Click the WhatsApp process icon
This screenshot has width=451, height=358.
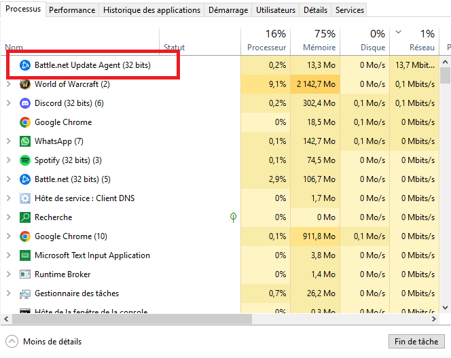coord(25,141)
